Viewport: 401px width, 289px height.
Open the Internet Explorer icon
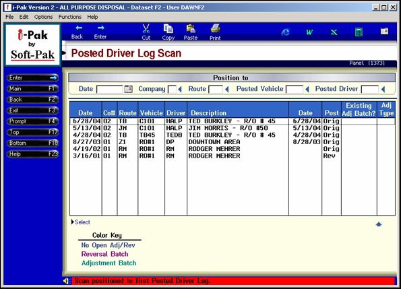coord(285,32)
